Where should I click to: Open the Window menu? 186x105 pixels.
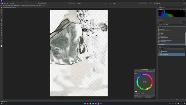35,1
